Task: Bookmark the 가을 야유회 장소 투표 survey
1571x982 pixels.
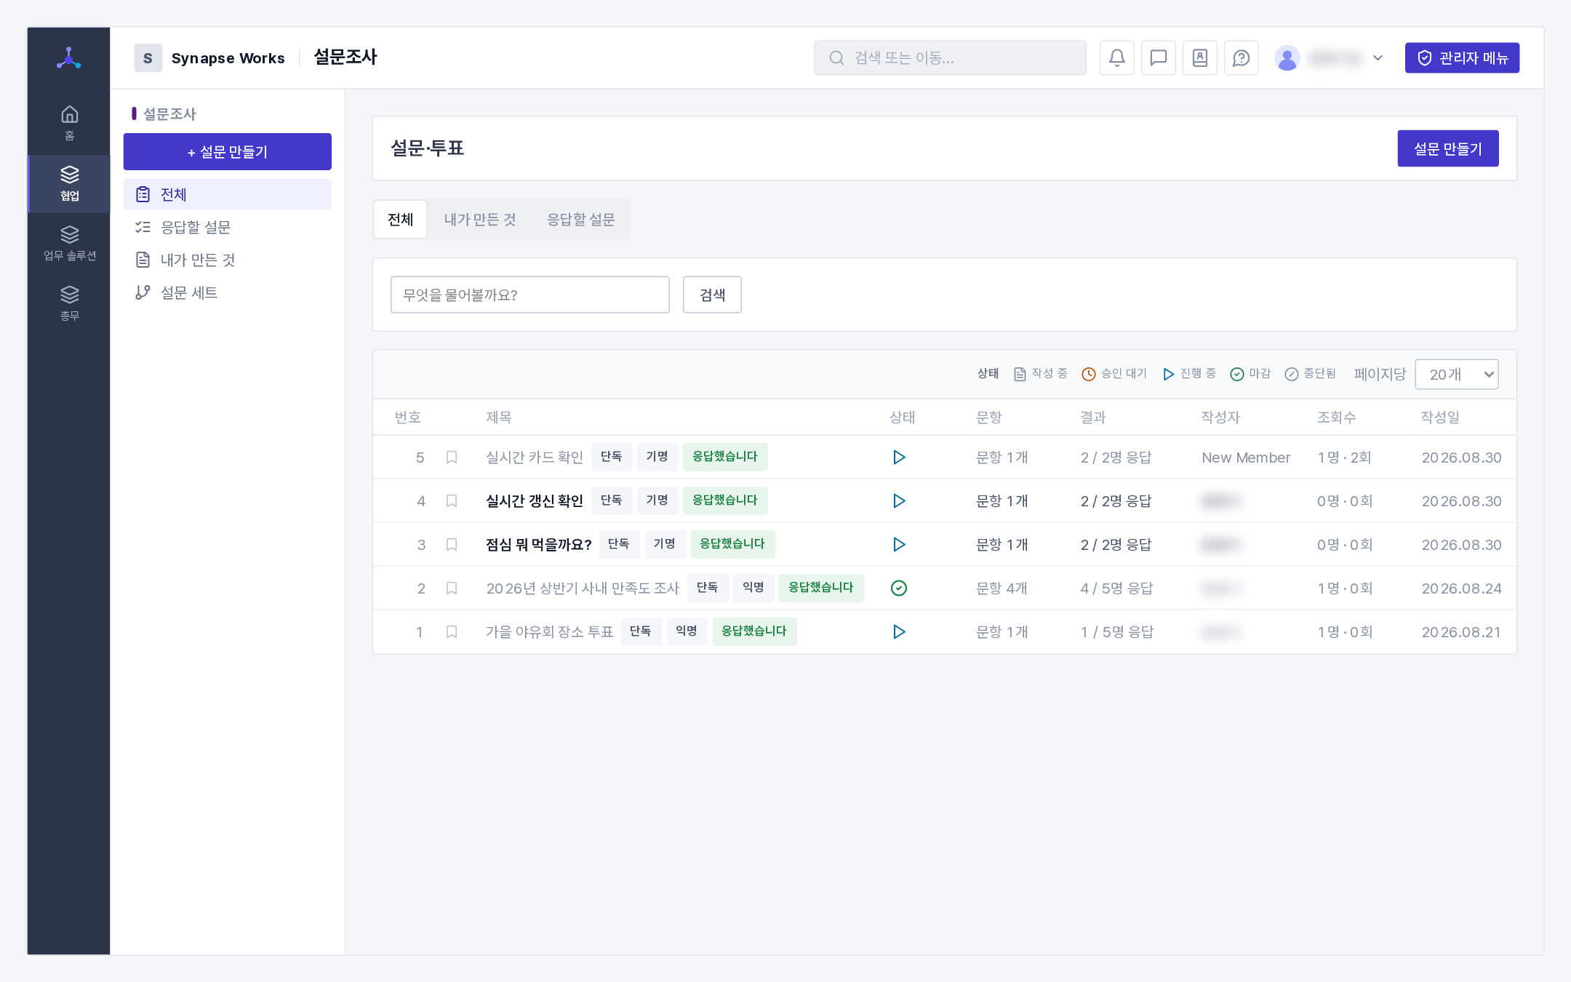Action: (452, 632)
